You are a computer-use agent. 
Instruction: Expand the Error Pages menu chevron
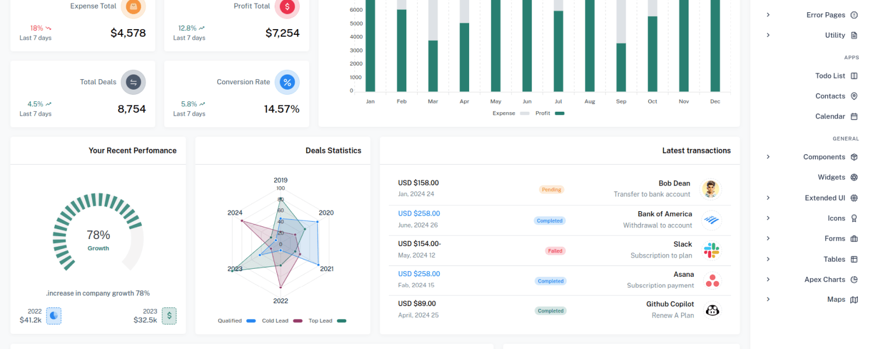click(768, 15)
